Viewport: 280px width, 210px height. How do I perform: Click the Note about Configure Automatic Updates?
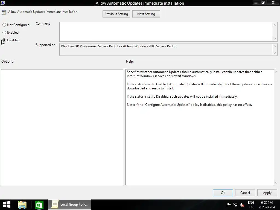pyautogui.click(x=189, y=105)
